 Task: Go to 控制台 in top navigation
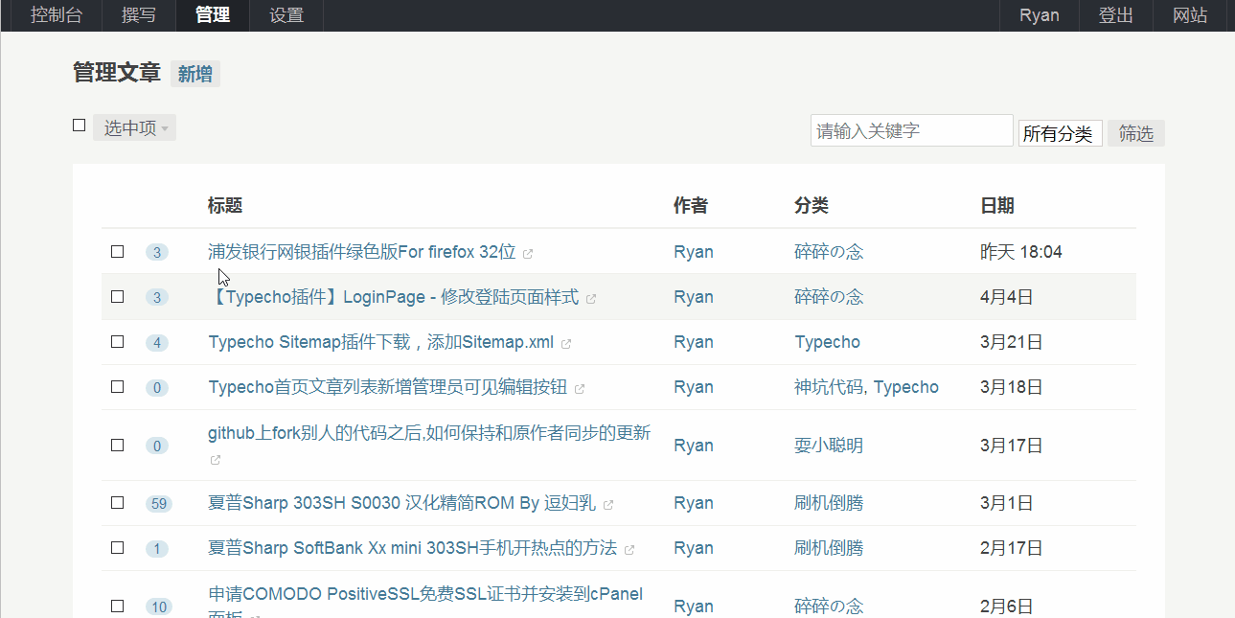point(57,15)
